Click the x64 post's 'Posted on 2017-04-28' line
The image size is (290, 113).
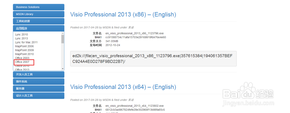(102, 100)
